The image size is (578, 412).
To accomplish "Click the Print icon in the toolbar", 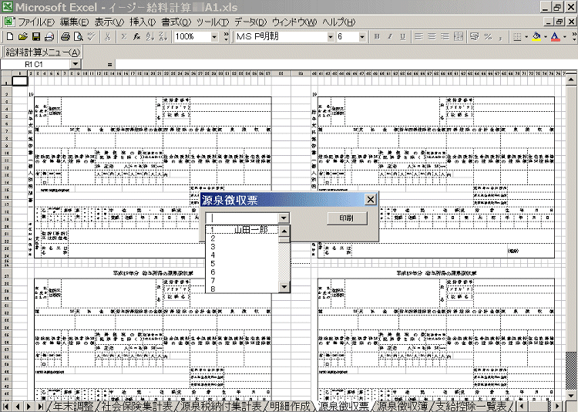I will coord(66,36).
